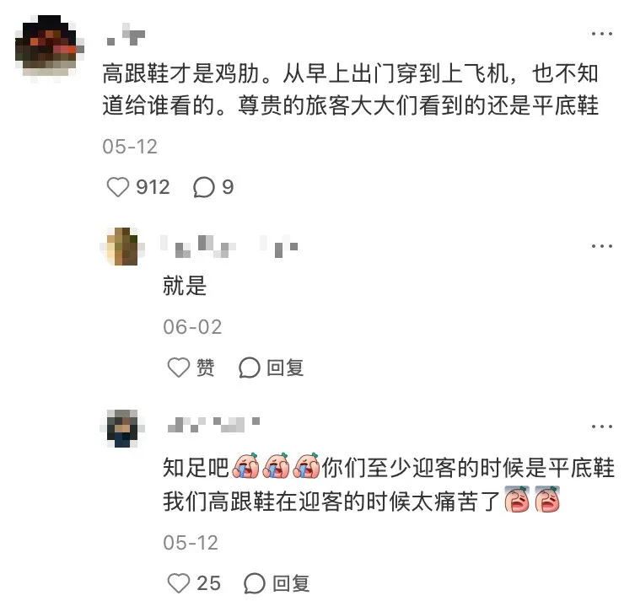This screenshot has height=601, width=635.
Task: Open replies bubble showing 9 comments
Action: point(204,187)
